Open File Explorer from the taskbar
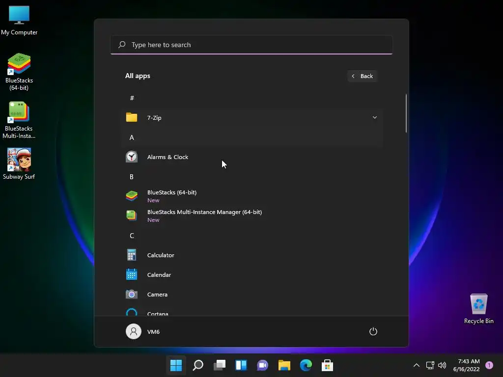The width and height of the screenshot is (503, 377). 284,365
